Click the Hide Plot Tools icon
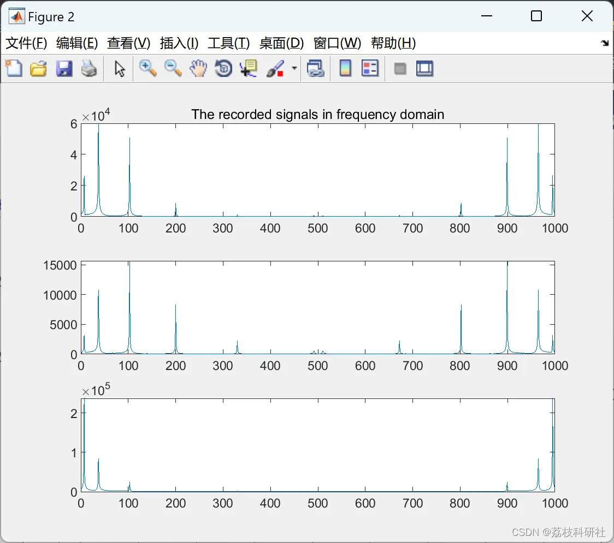 click(400, 69)
